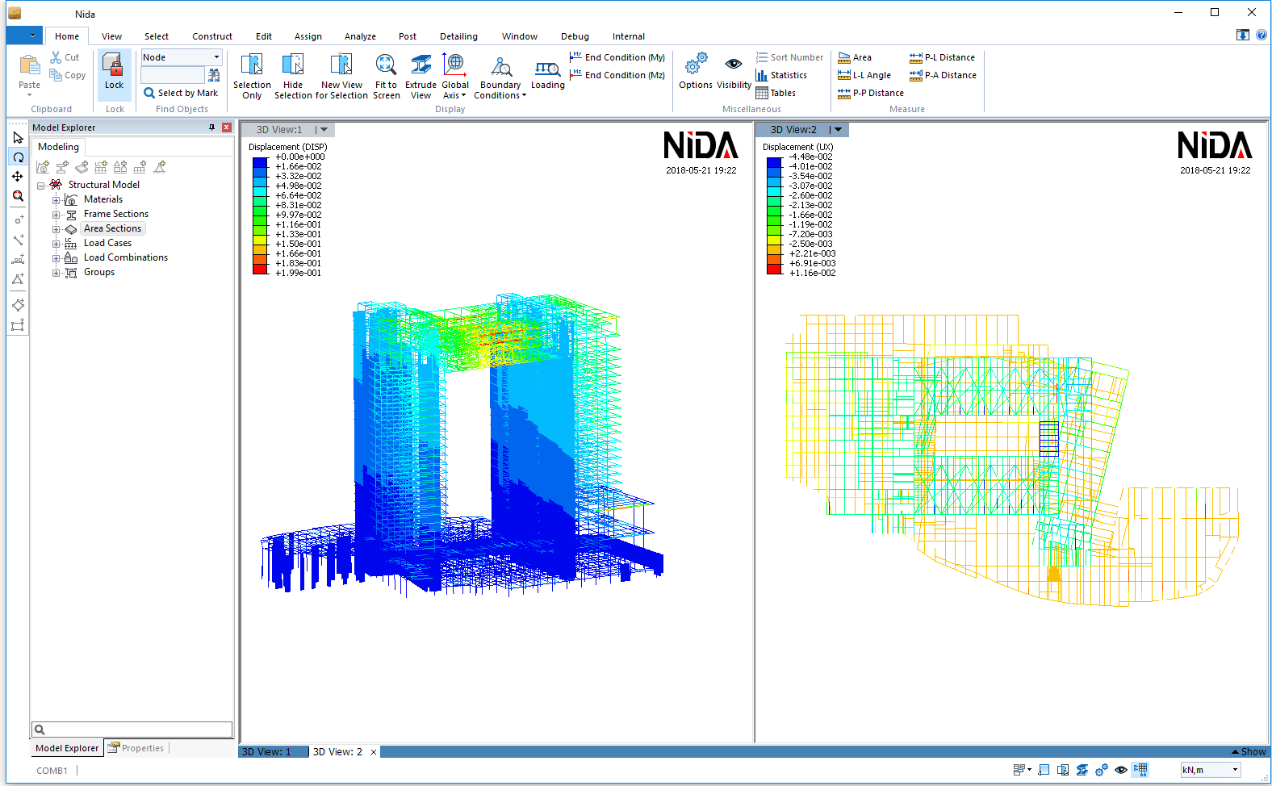Viewport: 1272px width, 786px height.
Task: Open the Detailing ribbon tab
Action: pyautogui.click(x=458, y=36)
